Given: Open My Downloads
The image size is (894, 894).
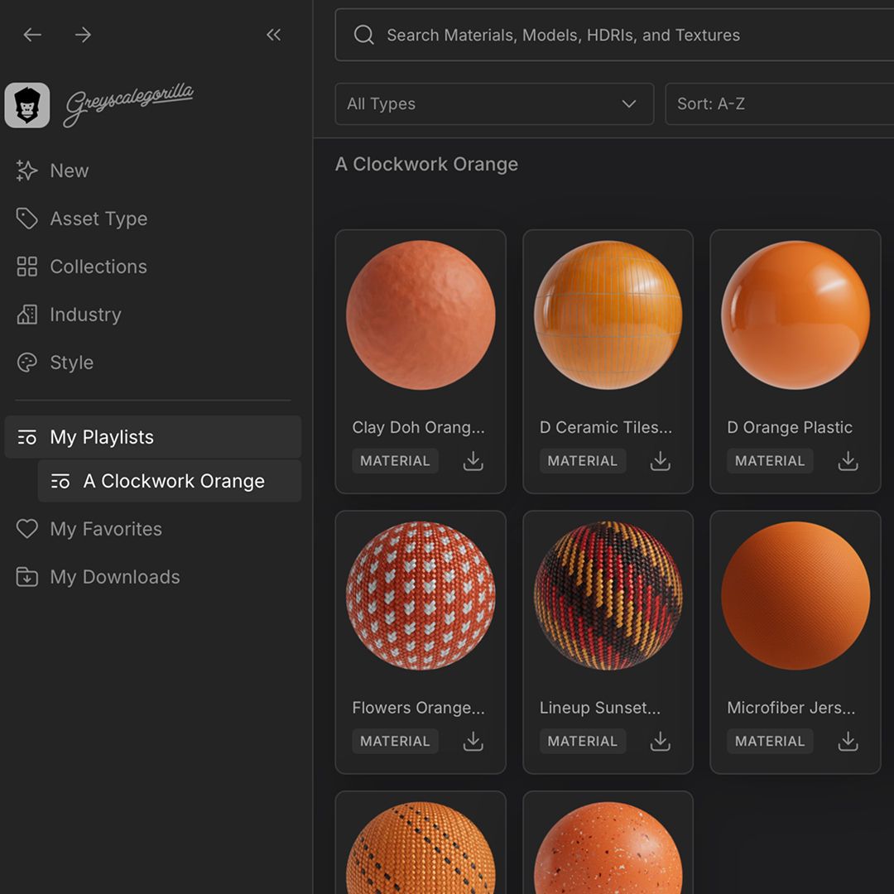Looking at the screenshot, I should click(98, 576).
